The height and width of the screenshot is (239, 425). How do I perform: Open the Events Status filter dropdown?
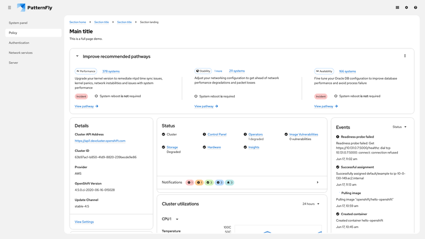pos(399,127)
